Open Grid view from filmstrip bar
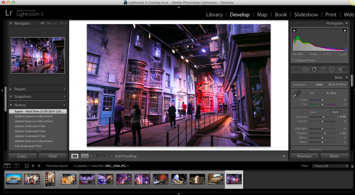The width and height of the screenshot is (355, 195). click(x=26, y=166)
